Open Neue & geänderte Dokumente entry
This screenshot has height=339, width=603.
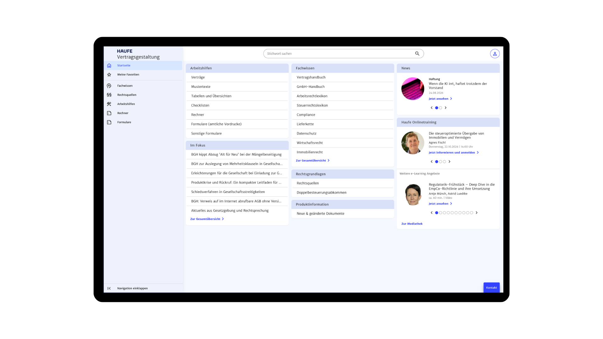(x=343, y=213)
